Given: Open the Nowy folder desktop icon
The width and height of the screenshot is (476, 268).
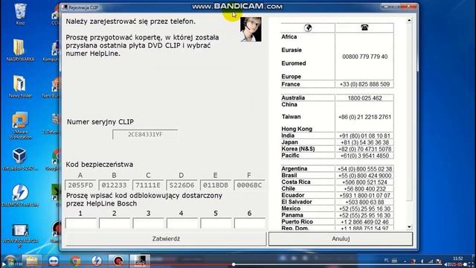Looking at the screenshot, I should tap(20, 86).
